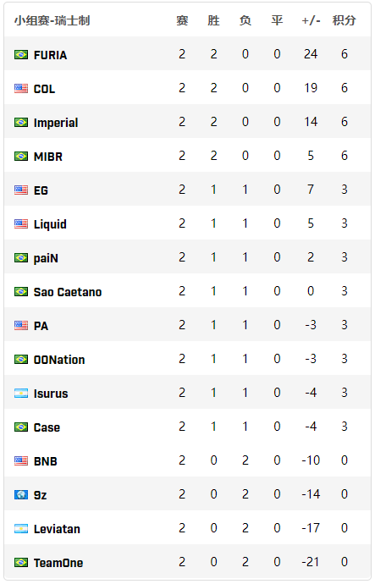Click the Brazil flag icon beside FURIA
Viewport: 375px width, 584px height.
(x=21, y=55)
